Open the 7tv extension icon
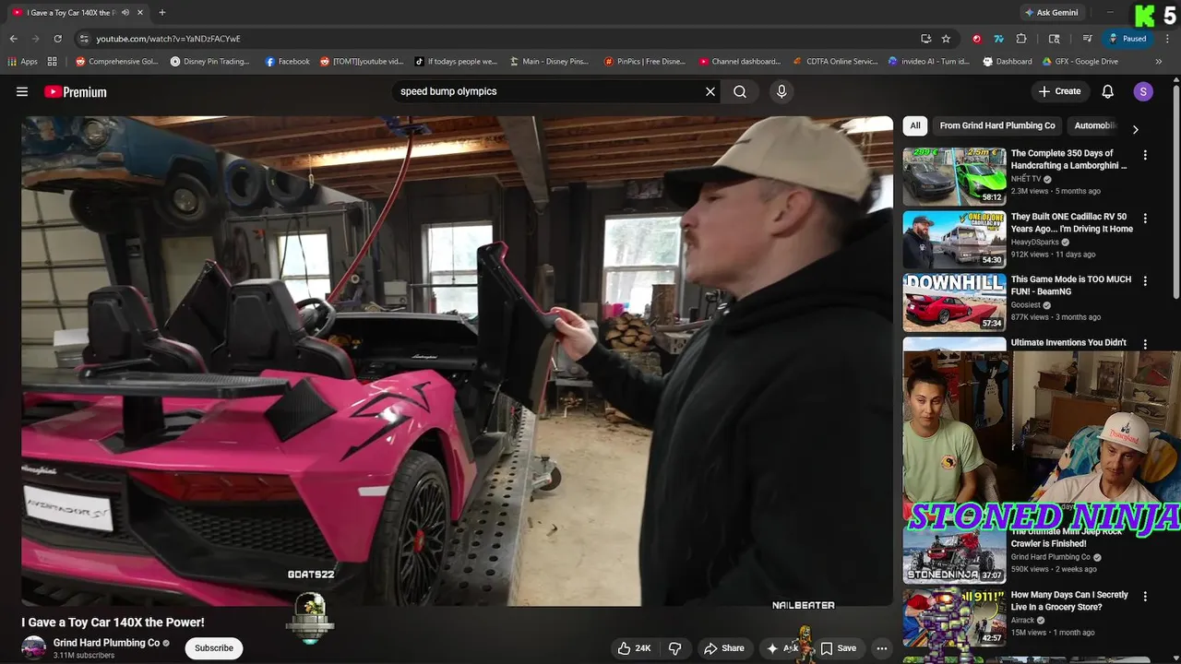This screenshot has height=664, width=1181. [998, 39]
